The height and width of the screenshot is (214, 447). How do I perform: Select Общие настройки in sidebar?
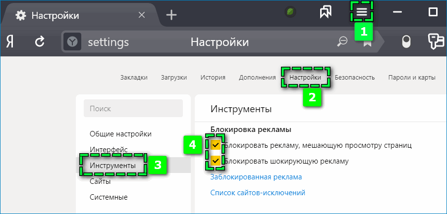tap(120, 134)
